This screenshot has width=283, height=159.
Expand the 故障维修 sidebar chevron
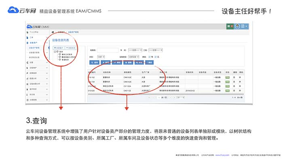click(x=47, y=73)
